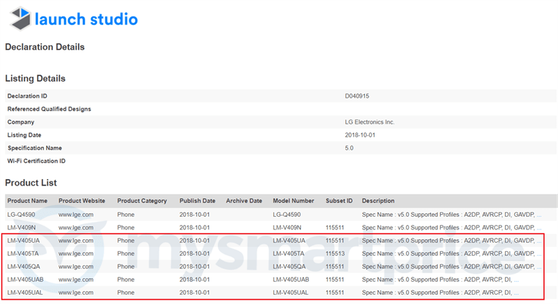Select product name LM-V405QA

24,266
